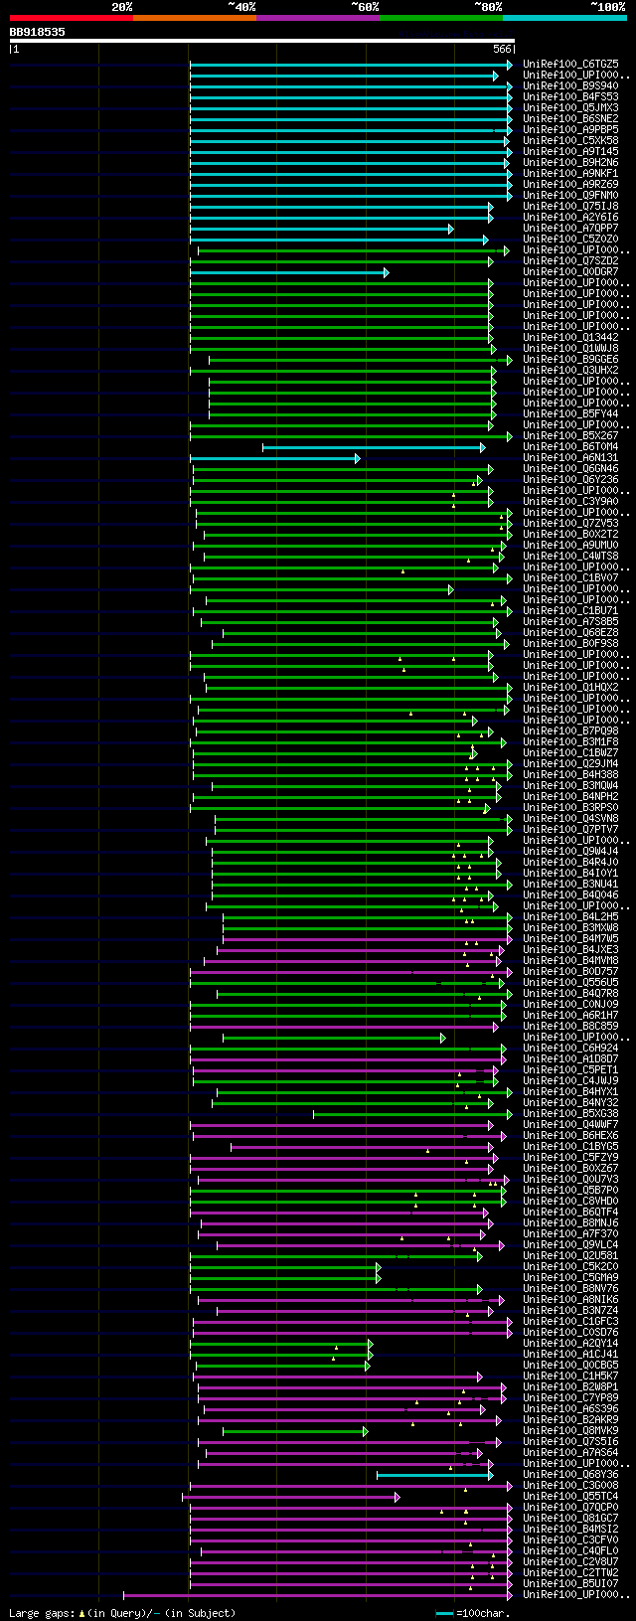
Task: Select the UniRef100_C1BV07 label
Action: pos(570,577)
